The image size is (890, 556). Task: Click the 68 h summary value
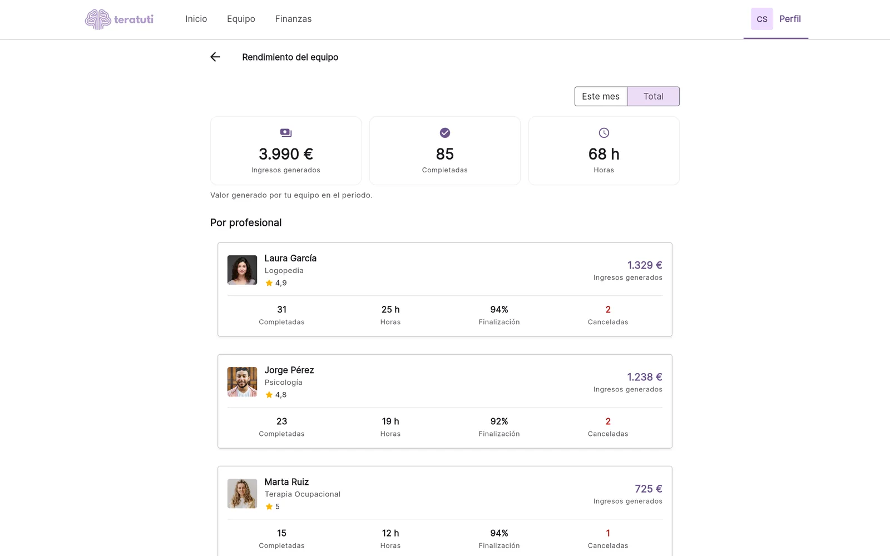[x=604, y=154]
